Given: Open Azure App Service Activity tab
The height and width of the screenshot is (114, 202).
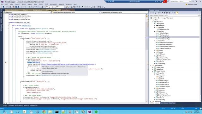Looking at the screenshot, I should tap(16, 105).
